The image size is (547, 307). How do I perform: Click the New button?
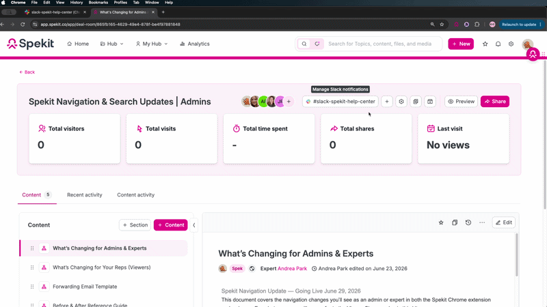461,44
